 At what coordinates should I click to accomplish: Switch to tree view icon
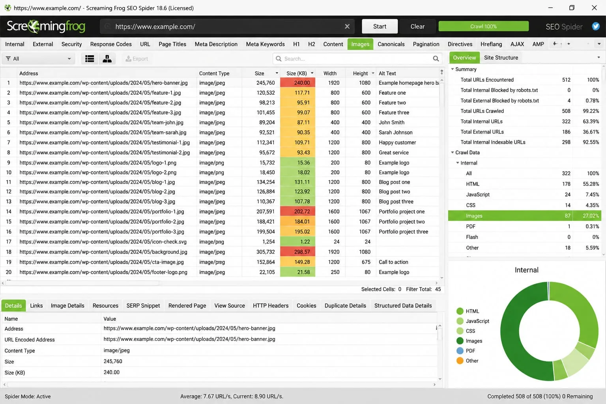coord(107,59)
